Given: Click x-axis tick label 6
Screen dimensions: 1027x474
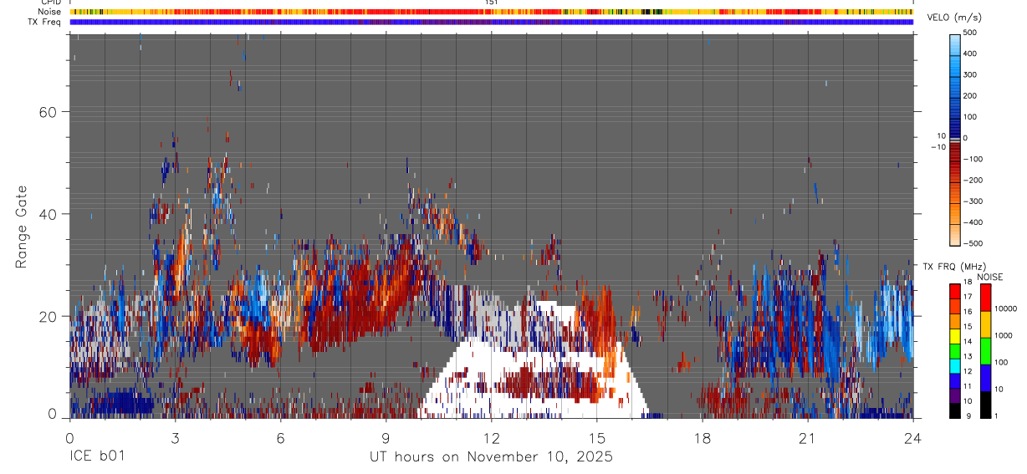Looking at the screenshot, I should [280, 438].
